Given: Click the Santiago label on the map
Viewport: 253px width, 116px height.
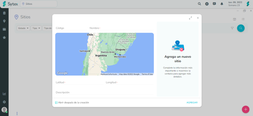Looking at the screenshot, I should [x=84, y=51].
